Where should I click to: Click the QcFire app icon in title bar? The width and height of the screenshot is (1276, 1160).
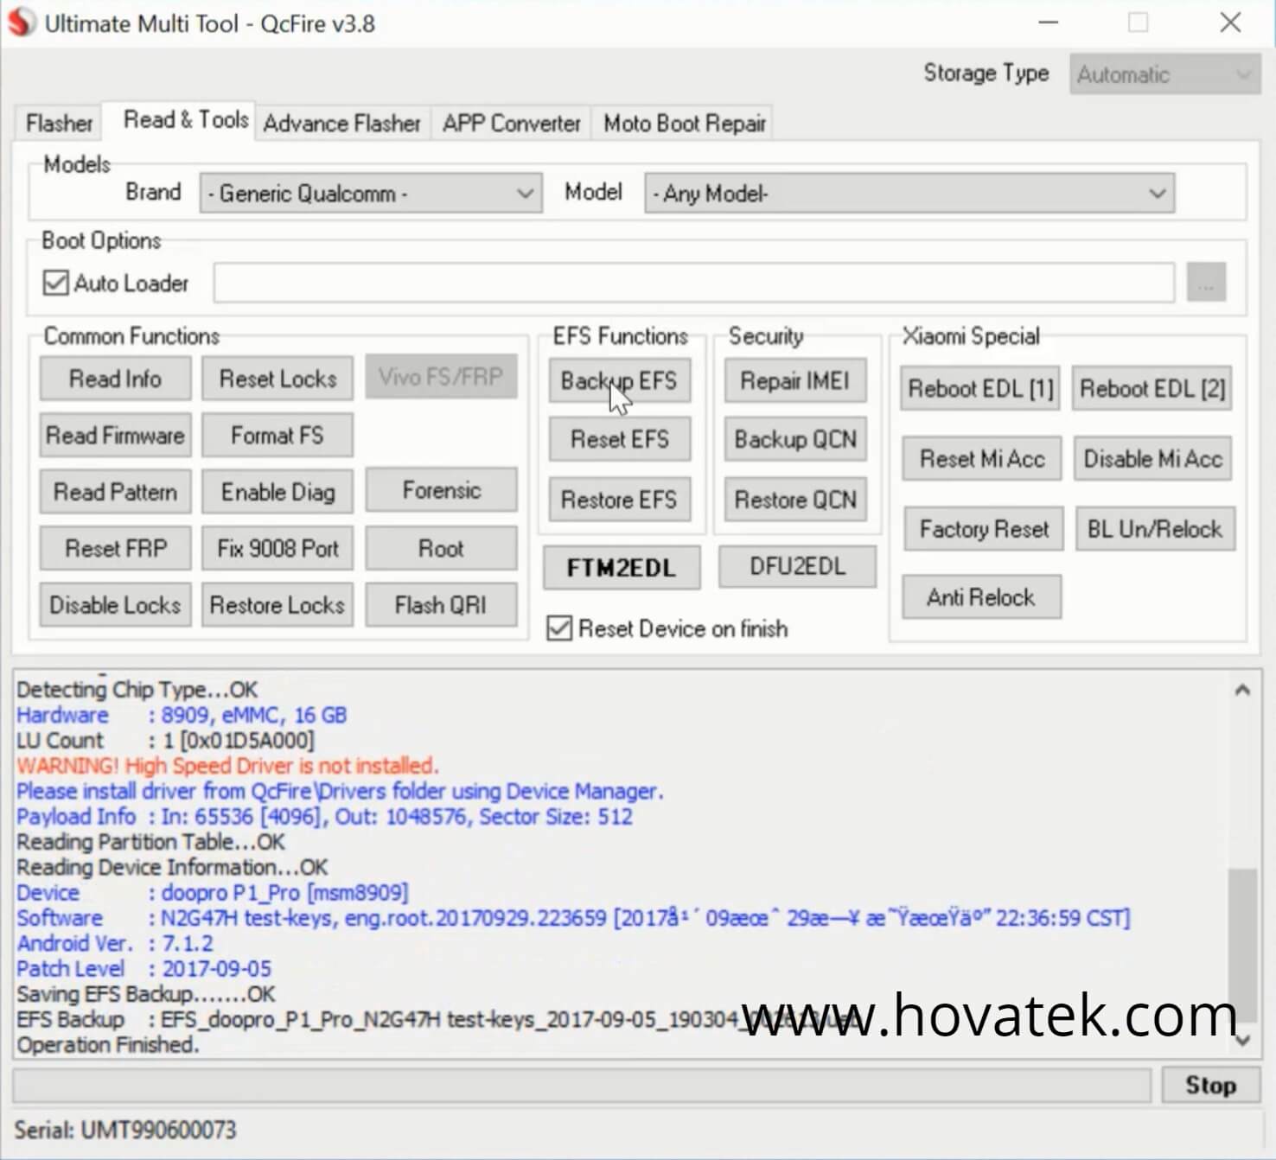(22, 22)
